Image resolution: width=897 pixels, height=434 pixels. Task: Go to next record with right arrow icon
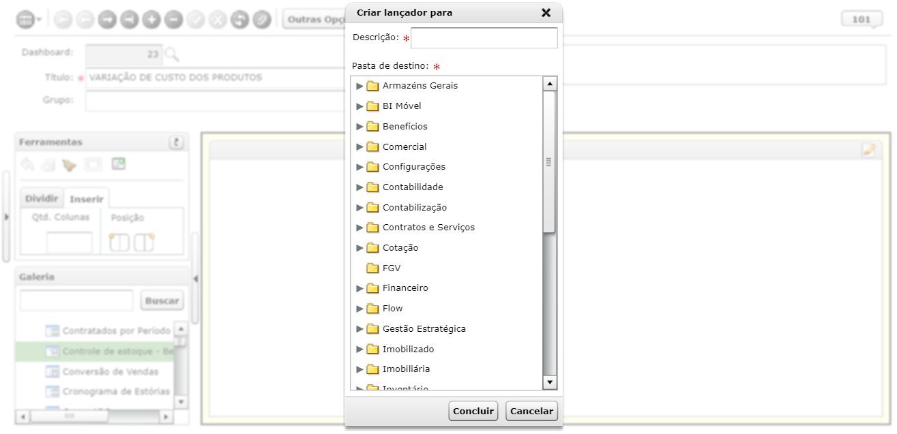107,20
